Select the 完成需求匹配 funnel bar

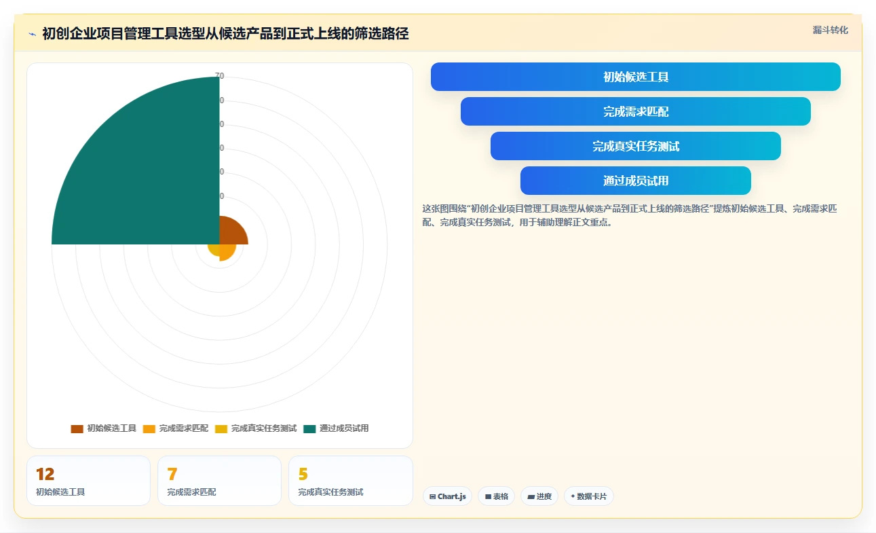pyautogui.click(x=636, y=111)
